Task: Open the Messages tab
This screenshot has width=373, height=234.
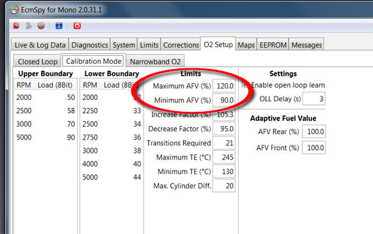Action: click(x=306, y=45)
